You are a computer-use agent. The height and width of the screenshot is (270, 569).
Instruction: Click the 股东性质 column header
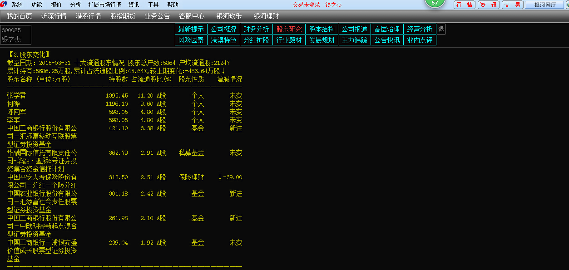tap(192, 79)
